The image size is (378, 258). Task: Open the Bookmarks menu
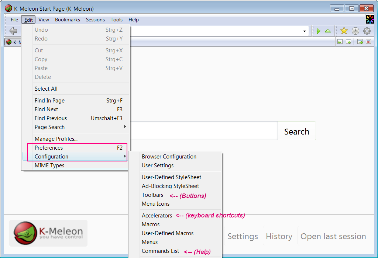click(67, 20)
